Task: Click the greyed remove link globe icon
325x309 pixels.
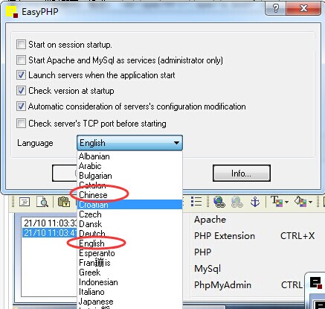Action: tap(237, 202)
